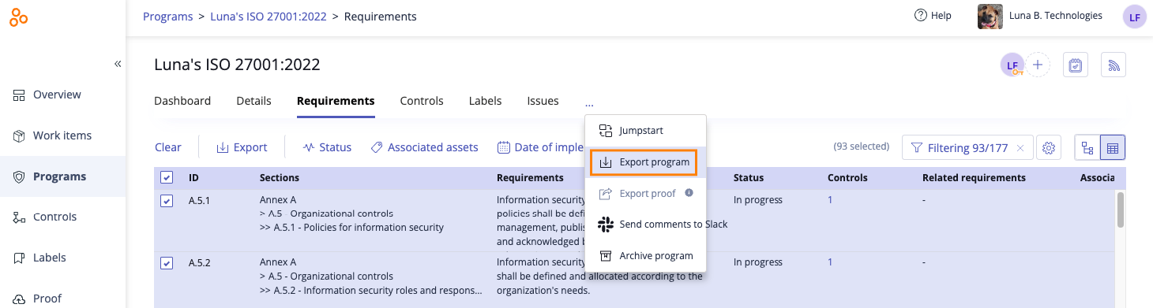Toggle the select-all checkbox in header
Image resolution: width=1153 pixels, height=308 pixels.
tap(167, 178)
